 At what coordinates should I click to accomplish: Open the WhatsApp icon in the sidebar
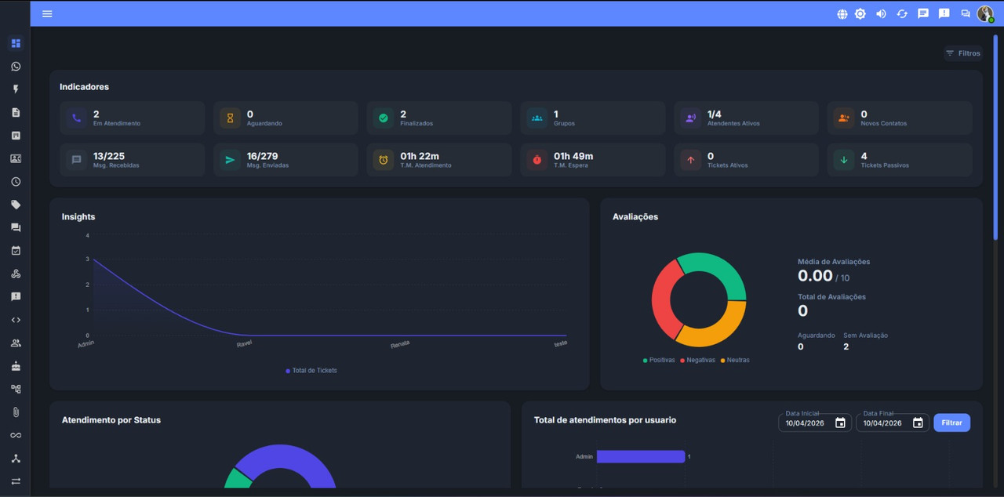coord(16,67)
